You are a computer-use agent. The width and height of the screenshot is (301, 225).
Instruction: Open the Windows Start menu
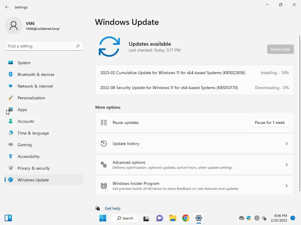pyautogui.click(x=103, y=218)
